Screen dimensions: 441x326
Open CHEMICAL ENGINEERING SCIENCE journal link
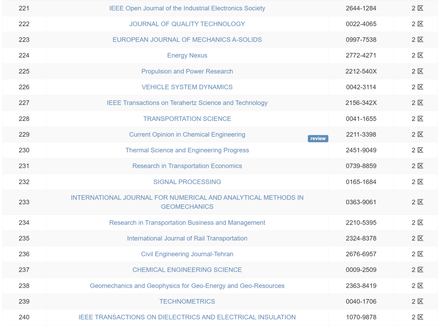point(187,270)
